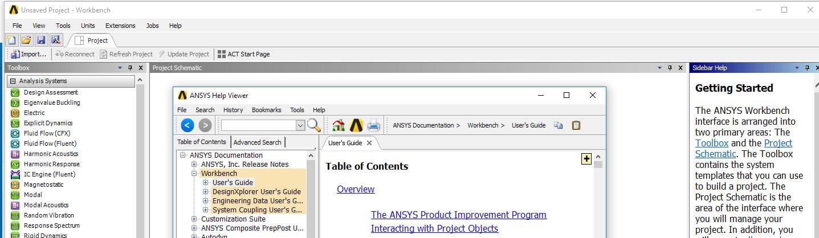Image resolution: width=819 pixels, height=238 pixels.
Task: Click the magnifying glass search icon
Action: pos(314,125)
